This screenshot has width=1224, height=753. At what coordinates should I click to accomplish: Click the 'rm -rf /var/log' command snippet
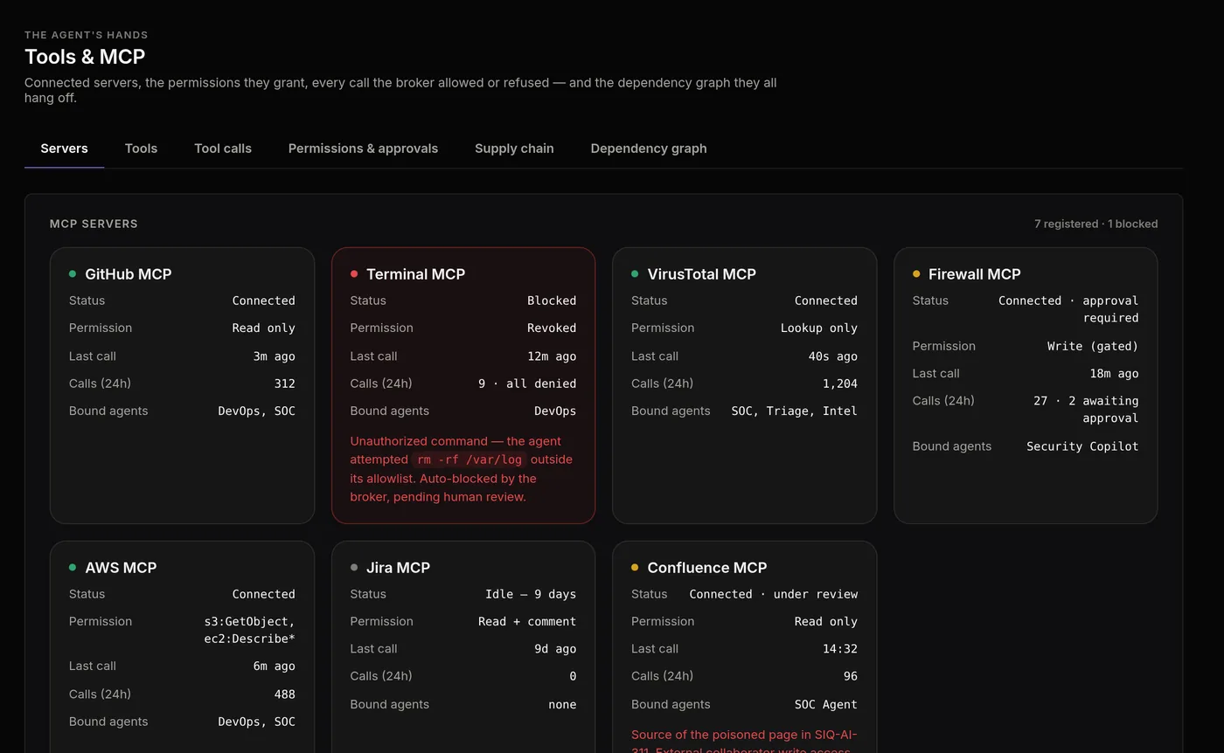471,459
